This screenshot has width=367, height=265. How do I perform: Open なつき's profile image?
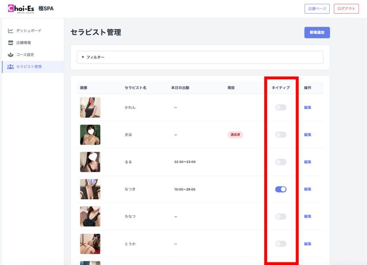click(x=90, y=189)
